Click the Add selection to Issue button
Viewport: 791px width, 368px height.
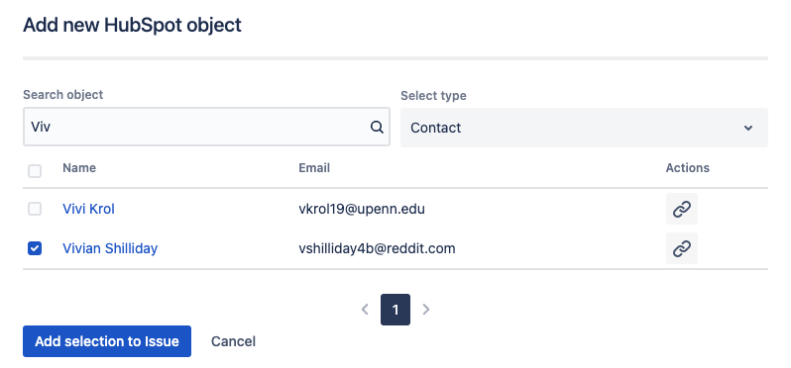tap(107, 341)
